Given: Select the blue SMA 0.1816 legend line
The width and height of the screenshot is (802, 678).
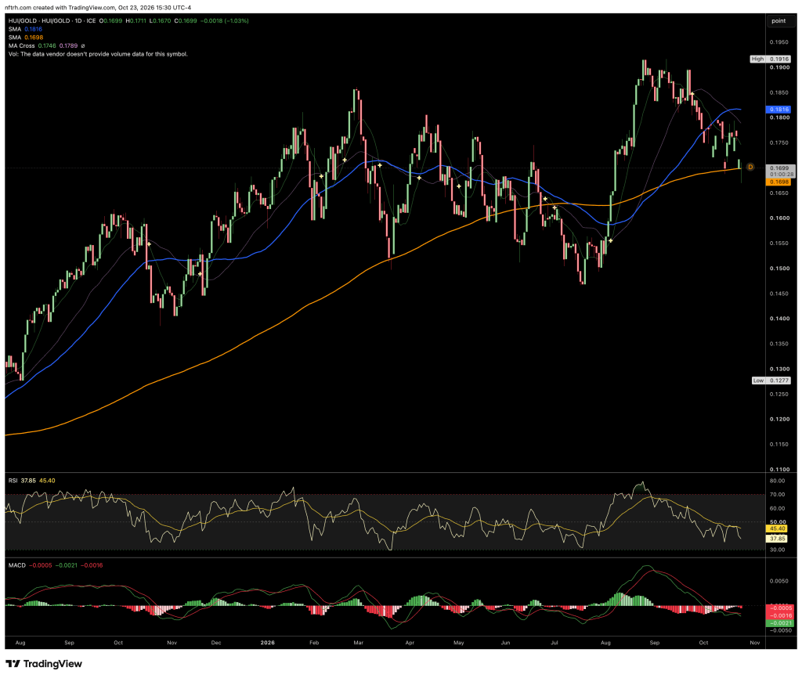Looking at the screenshot, I should coord(25,29).
